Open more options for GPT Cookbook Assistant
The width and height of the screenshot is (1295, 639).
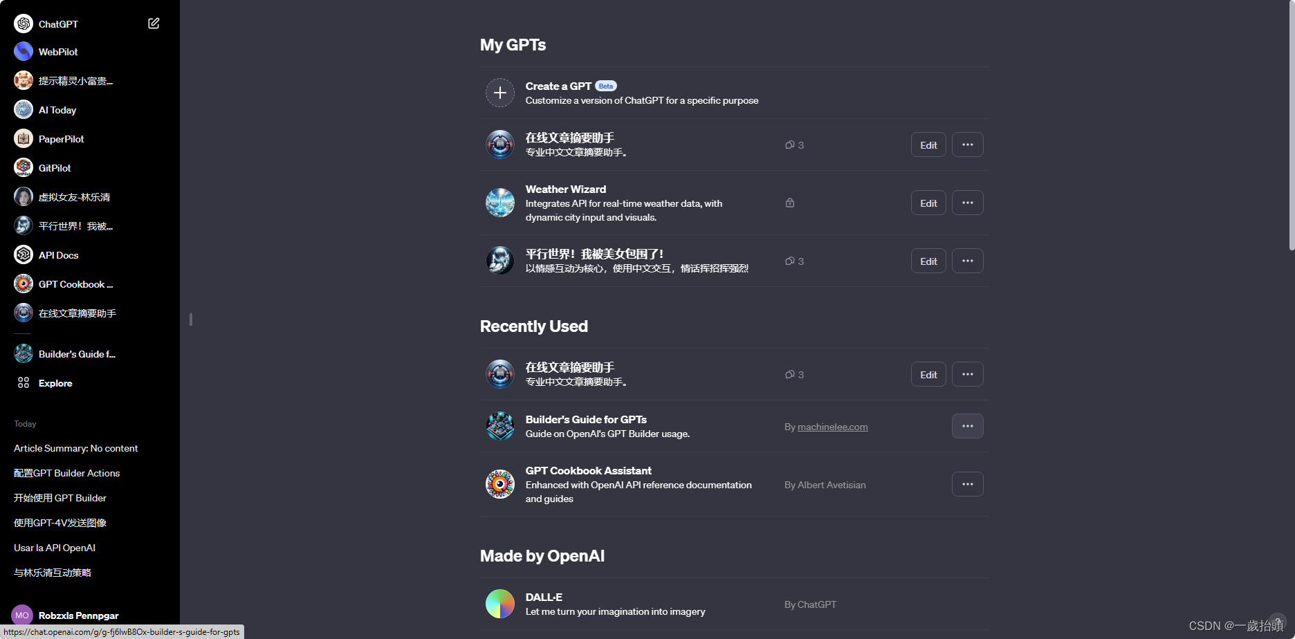tap(968, 484)
